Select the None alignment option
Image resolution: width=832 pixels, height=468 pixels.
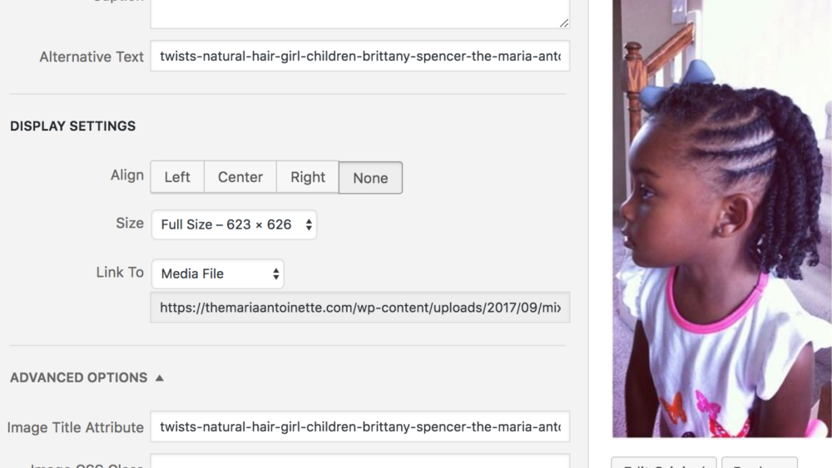[370, 178]
